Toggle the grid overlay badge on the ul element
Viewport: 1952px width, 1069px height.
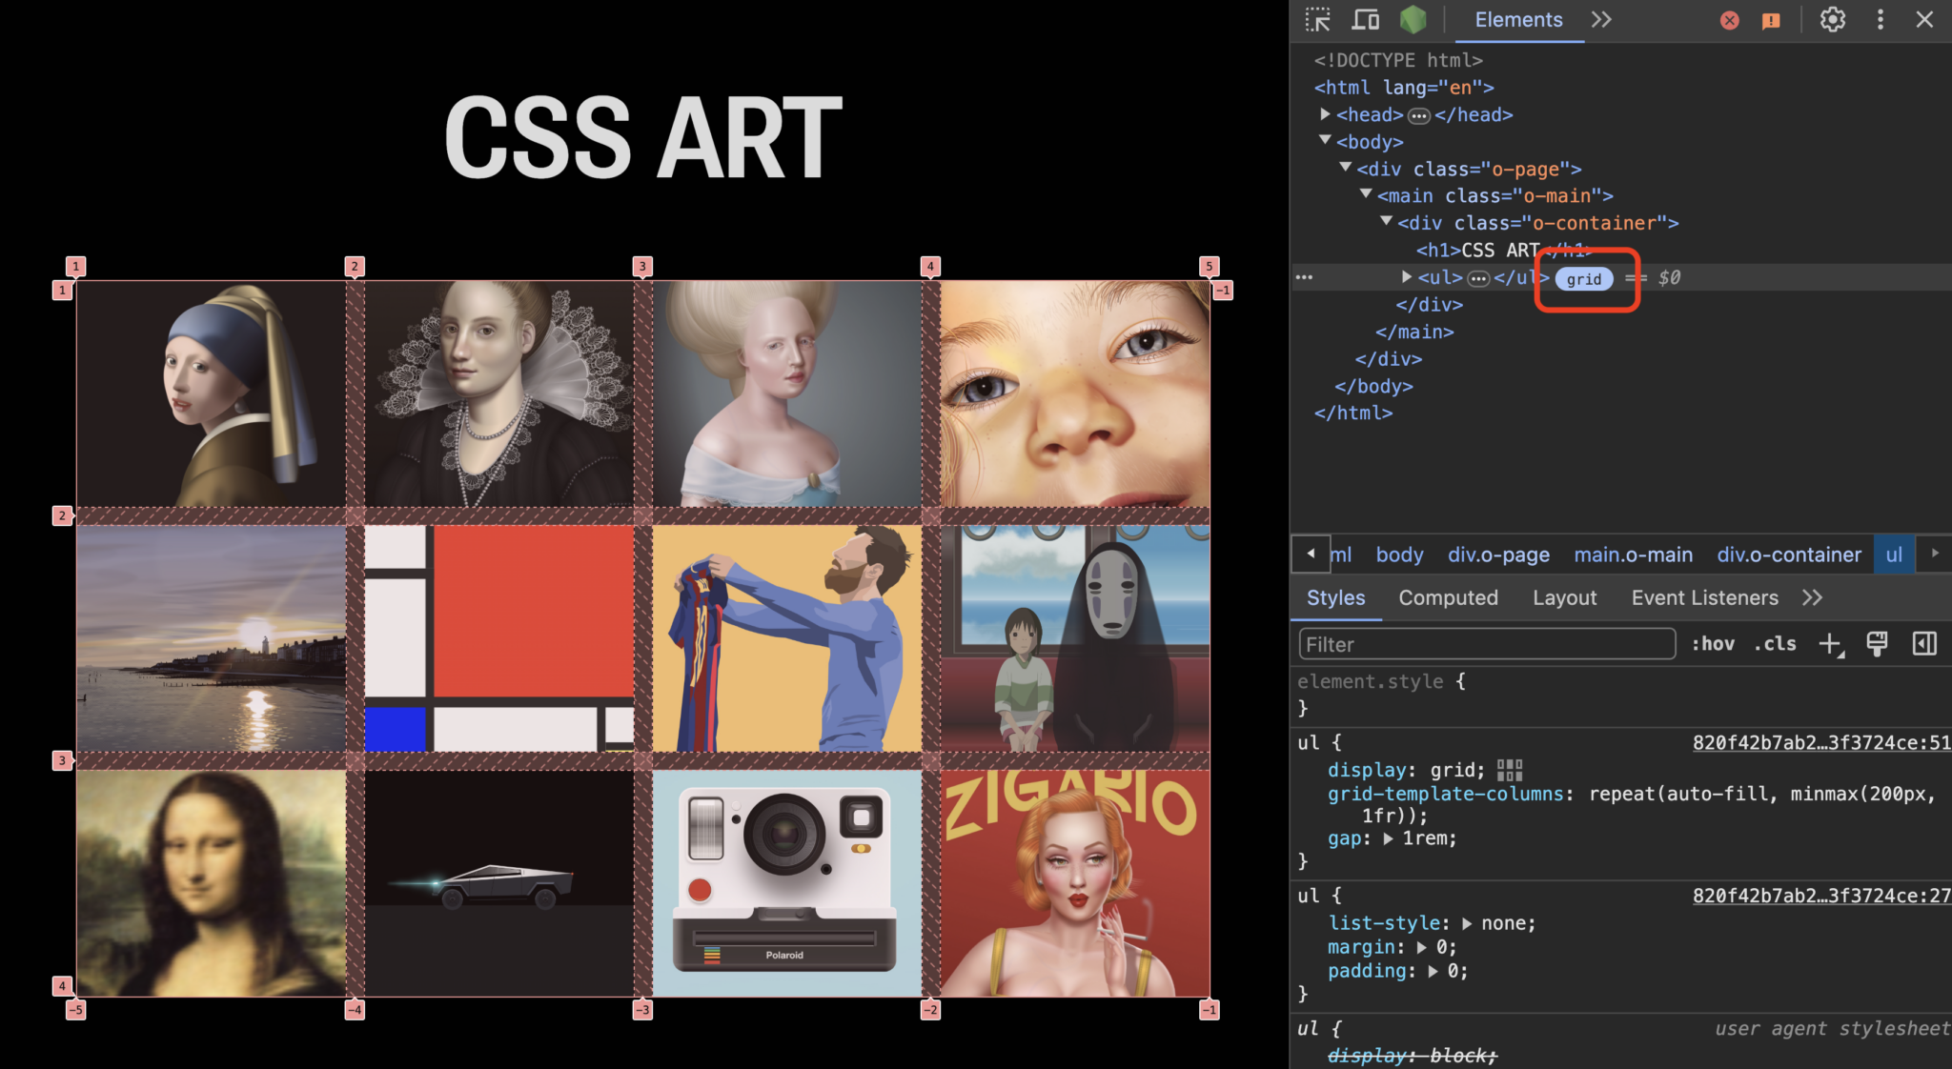tap(1583, 278)
